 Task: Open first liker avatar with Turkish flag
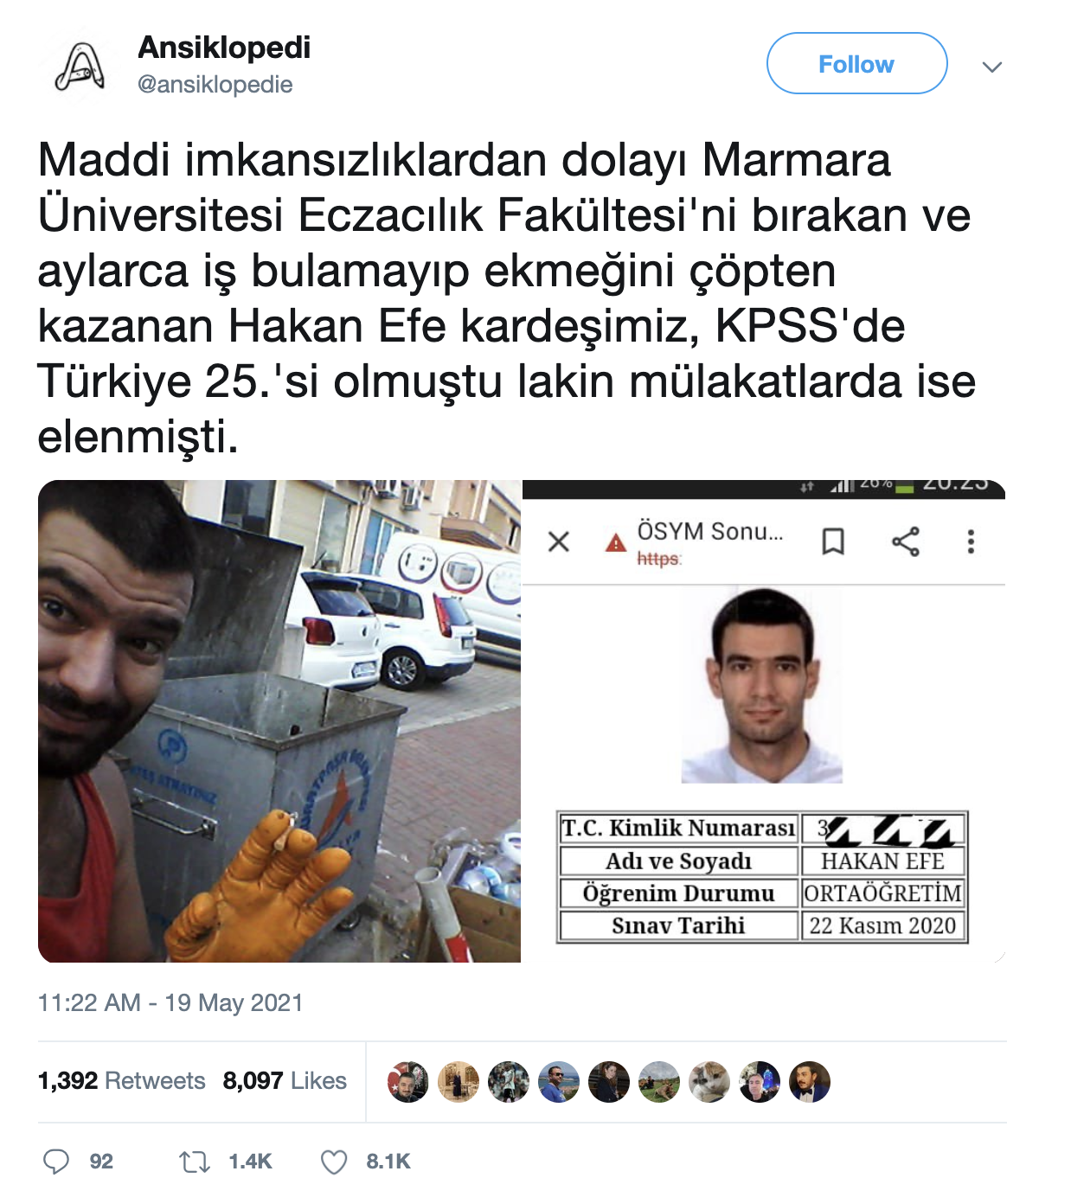(x=408, y=1082)
